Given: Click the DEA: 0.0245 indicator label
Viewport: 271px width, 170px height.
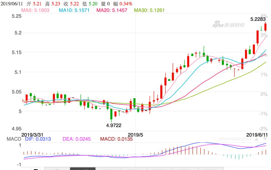Looking at the screenshot, I should [x=77, y=139].
